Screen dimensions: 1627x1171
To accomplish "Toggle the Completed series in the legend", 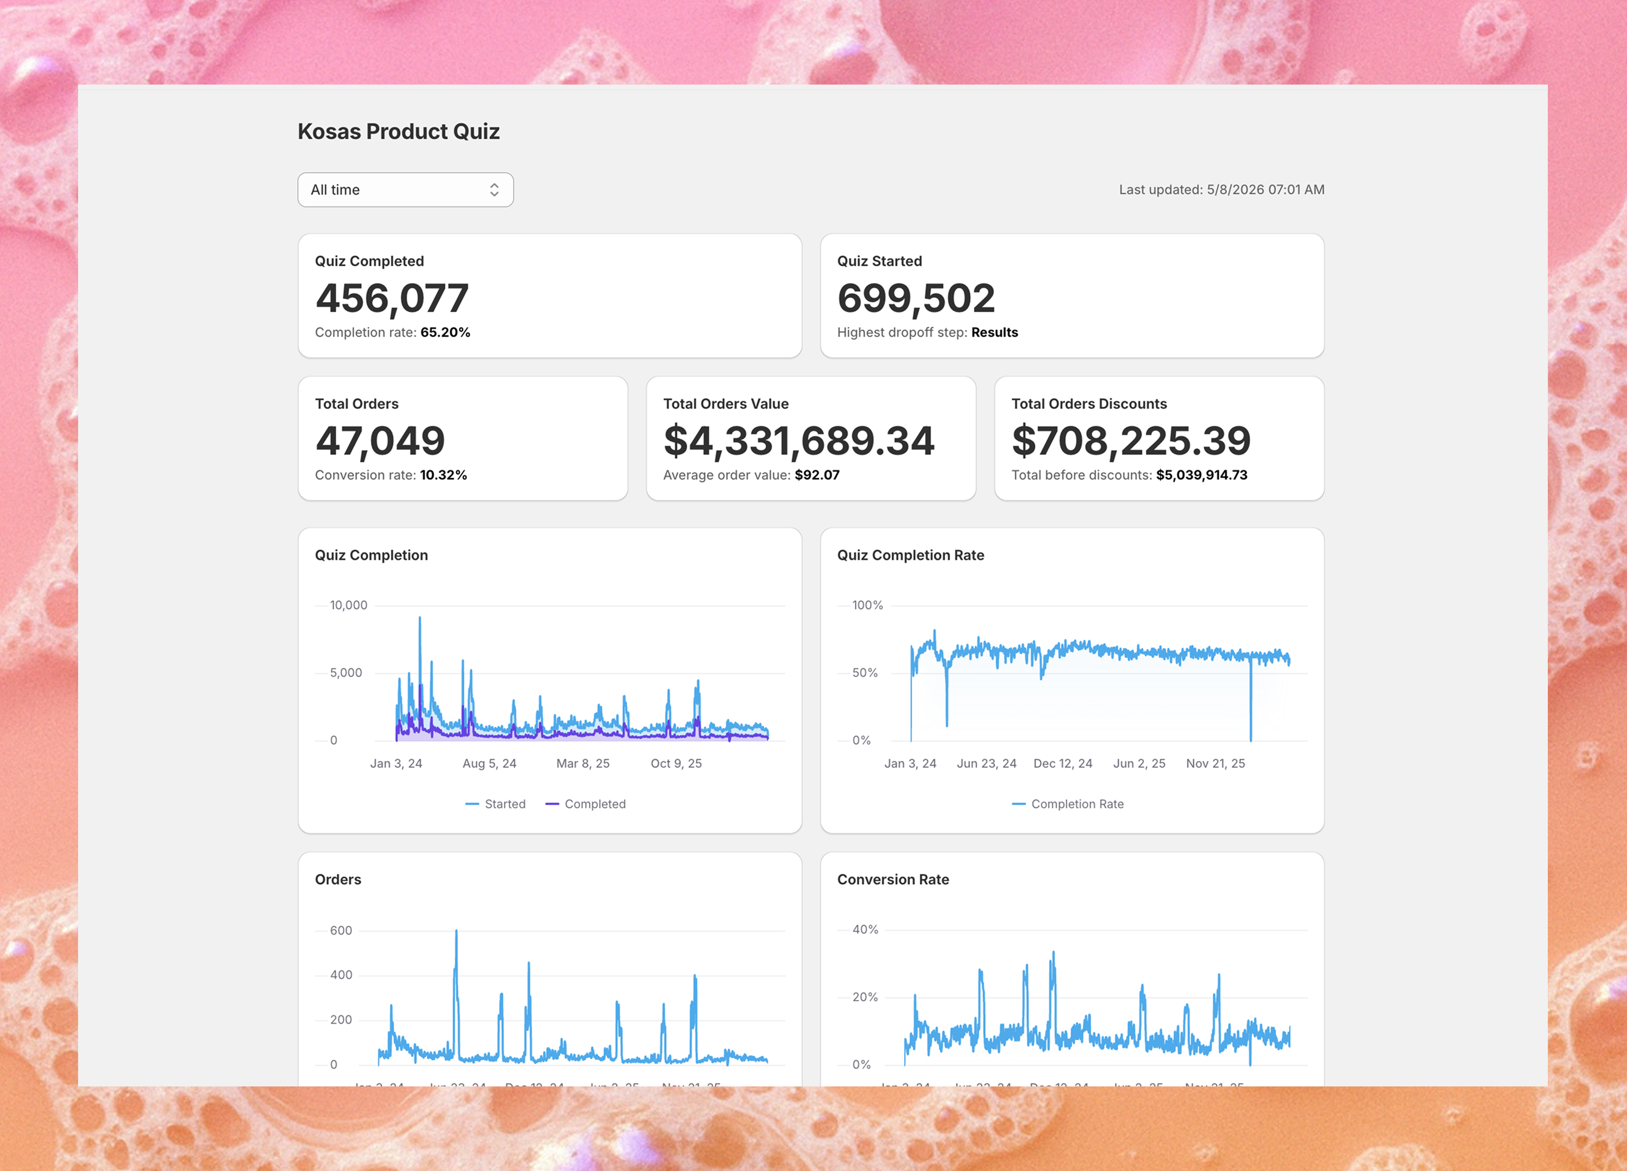I will click(x=585, y=804).
